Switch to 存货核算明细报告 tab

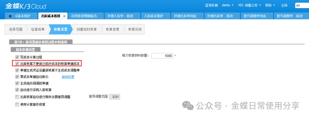84,16
